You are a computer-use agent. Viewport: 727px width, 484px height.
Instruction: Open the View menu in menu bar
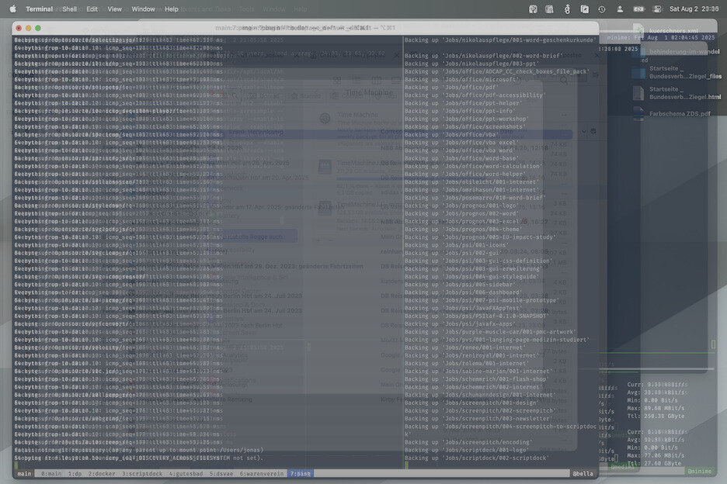(x=114, y=9)
